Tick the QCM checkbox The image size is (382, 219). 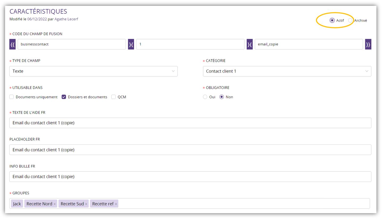[x=114, y=97]
